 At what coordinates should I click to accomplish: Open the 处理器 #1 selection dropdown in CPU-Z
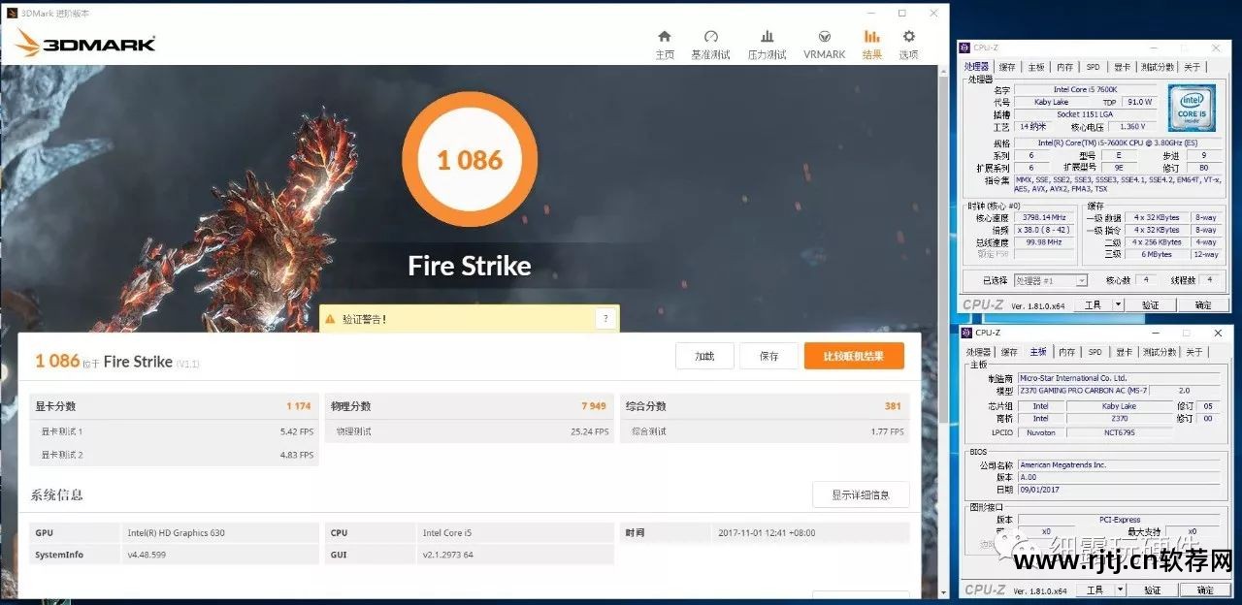click(1051, 280)
